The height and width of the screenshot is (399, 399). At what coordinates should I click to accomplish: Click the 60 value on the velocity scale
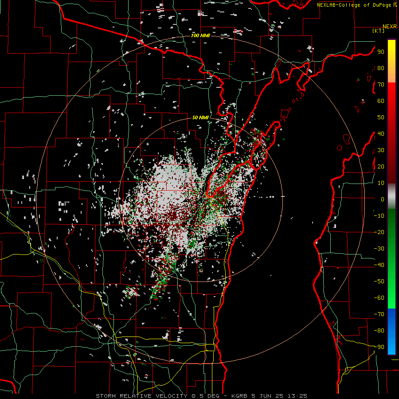(x=381, y=101)
